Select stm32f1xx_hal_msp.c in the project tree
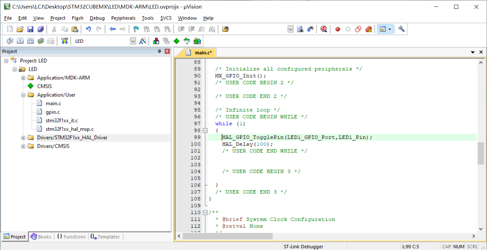The image size is (487, 250). click(x=70, y=129)
